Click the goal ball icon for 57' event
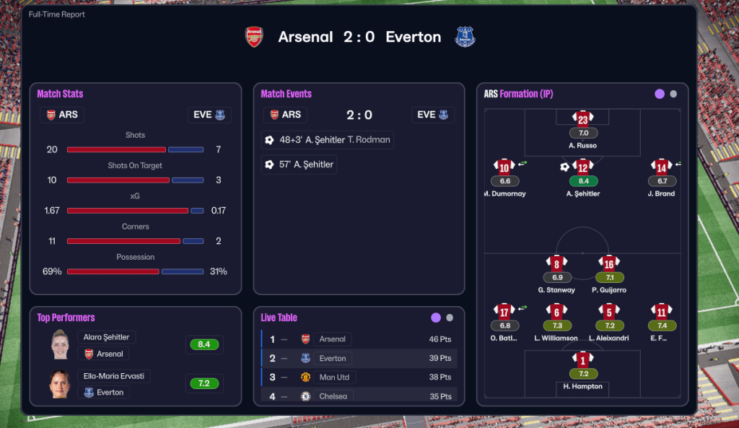This screenshot has height=428, width=739. (269, 165)
